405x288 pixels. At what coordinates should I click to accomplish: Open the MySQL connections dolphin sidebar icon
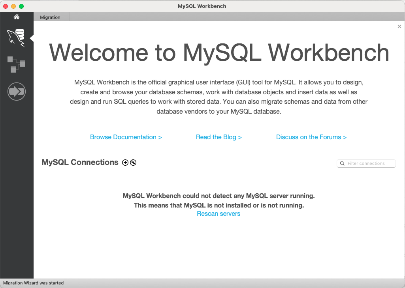pyautogui.click(x=16, y=38)
